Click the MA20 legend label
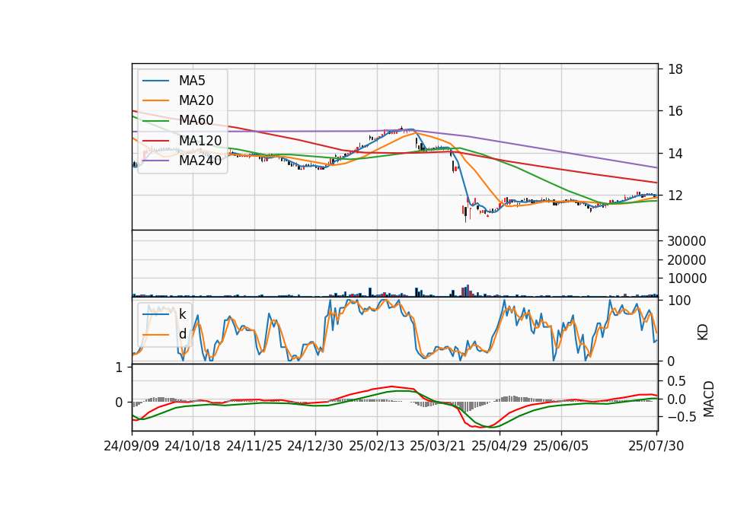Image resolution: width=731 pixels, height=525 pixels. point(196,100)
